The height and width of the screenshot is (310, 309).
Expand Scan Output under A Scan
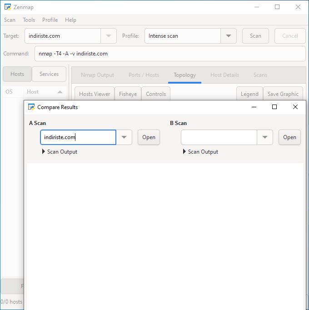click(60, 152)
